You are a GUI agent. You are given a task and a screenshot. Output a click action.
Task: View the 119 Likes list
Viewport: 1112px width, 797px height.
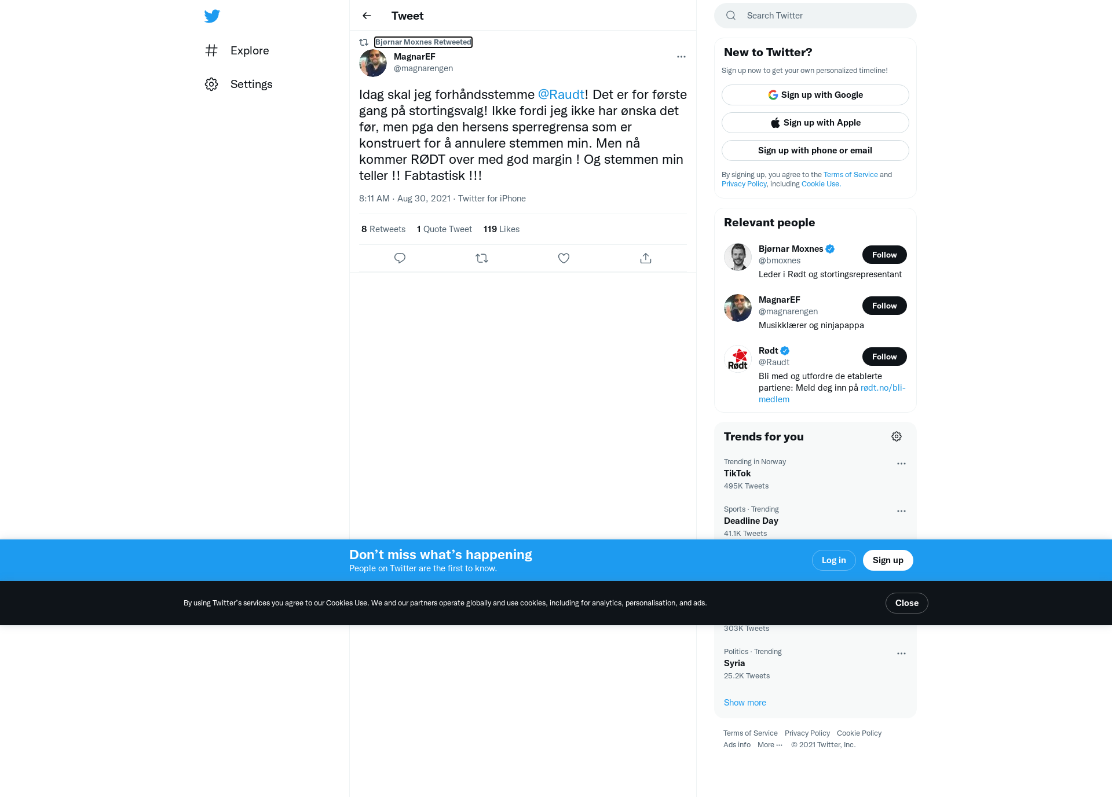coord(502,229)
